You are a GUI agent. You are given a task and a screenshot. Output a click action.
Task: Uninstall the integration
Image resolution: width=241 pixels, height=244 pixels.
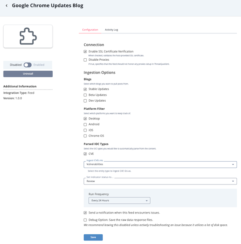coord(28,74)
